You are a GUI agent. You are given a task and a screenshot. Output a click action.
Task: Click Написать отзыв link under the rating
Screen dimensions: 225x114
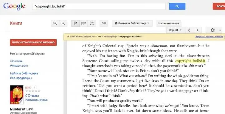(x=37, y=100)
